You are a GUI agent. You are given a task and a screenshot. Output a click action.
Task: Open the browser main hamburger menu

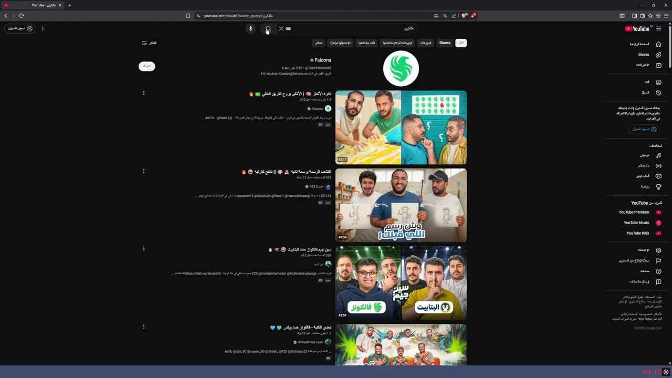(x=666, y=16)
